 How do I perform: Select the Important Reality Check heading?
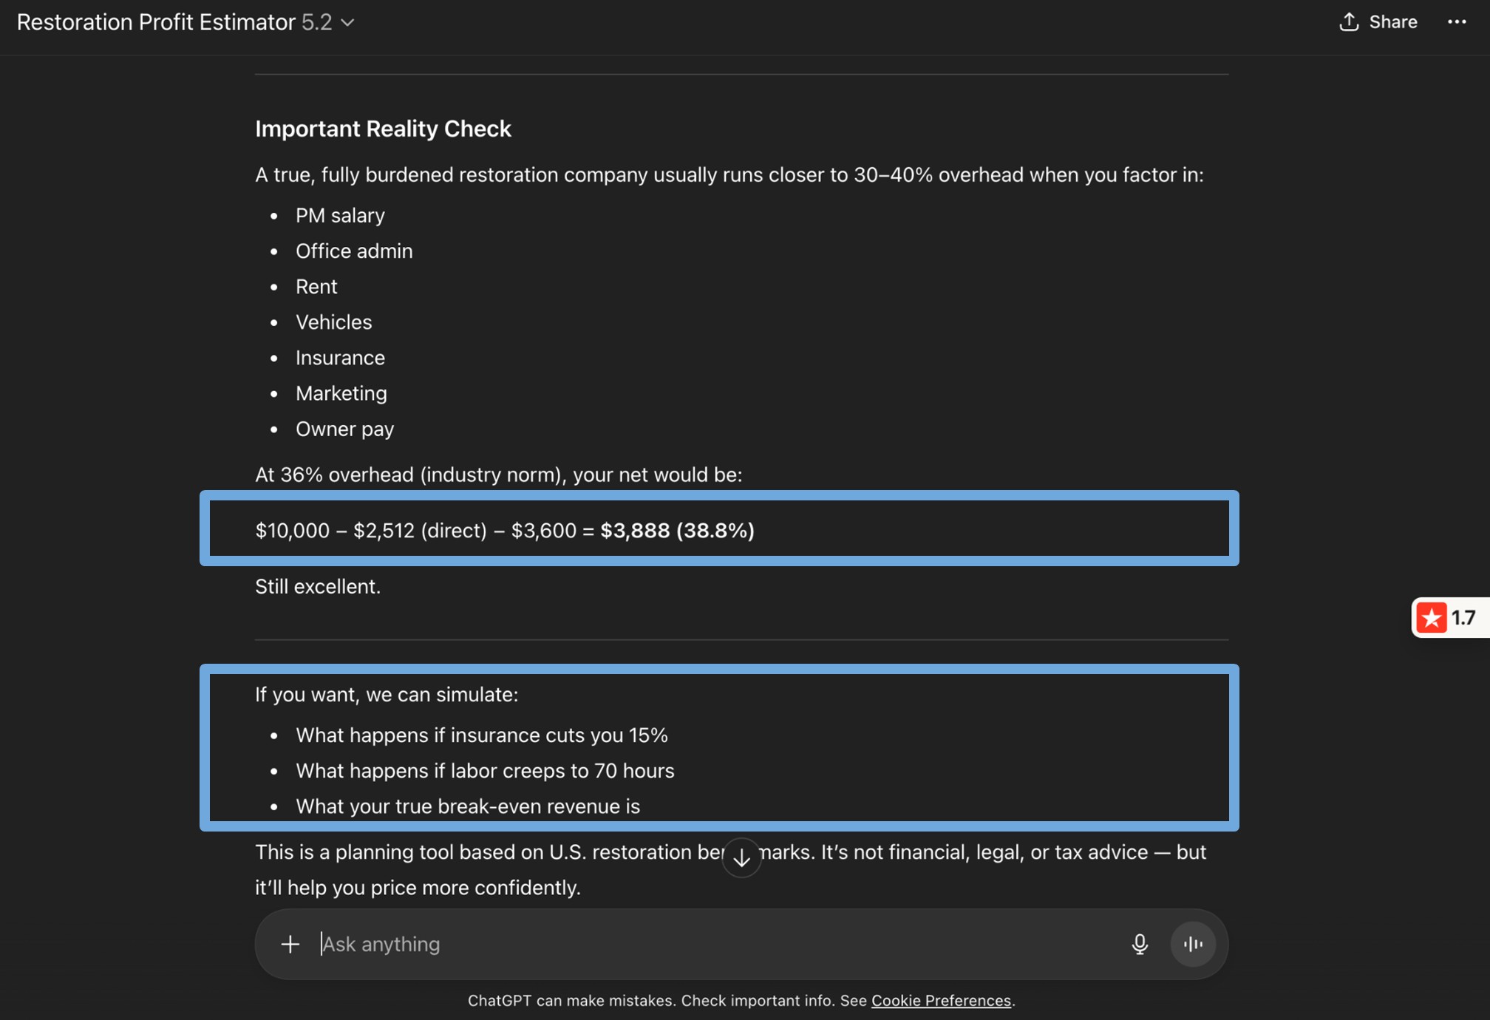[383, 128]
